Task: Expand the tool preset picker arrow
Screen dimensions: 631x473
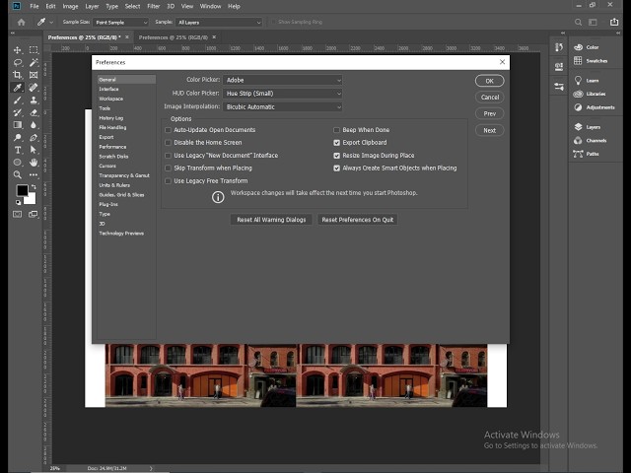Action: pyautogui.click(x=51, y=22)
